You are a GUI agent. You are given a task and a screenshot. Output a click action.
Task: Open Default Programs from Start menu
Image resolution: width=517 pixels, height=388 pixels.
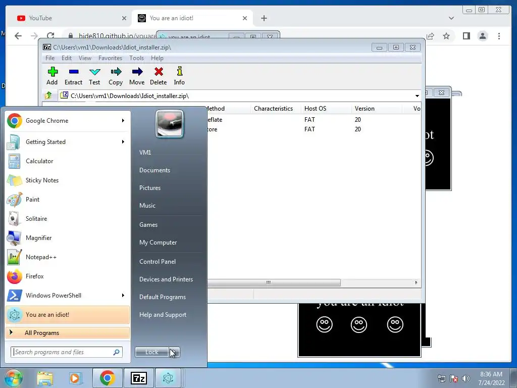click(x=163, y=297)
